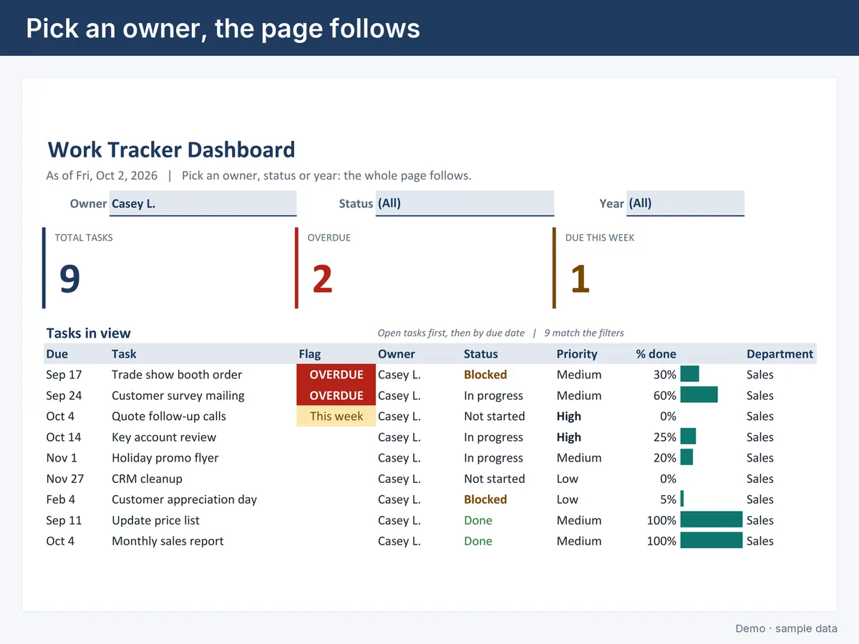This screenshot has width=859, height=644.
Task: Click Not started status for CRM cleanup
Action: [494, 478]
